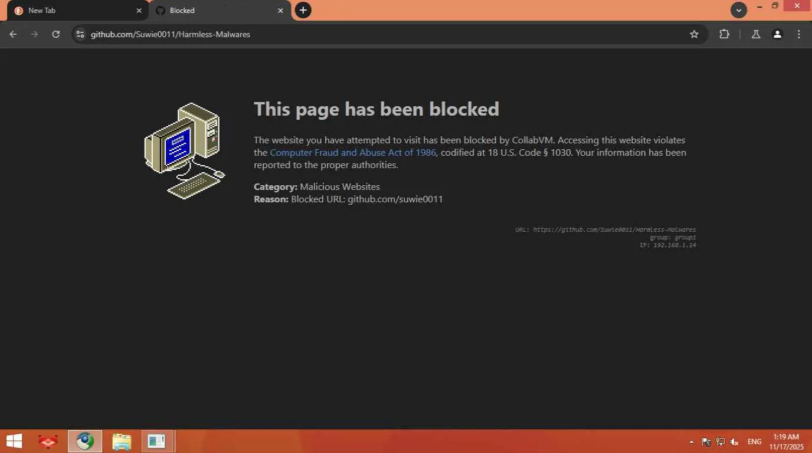Click the 'Reason: Blocked URL' line
Image resolution: width=812 pixels, height=453 pixels.
348,199
